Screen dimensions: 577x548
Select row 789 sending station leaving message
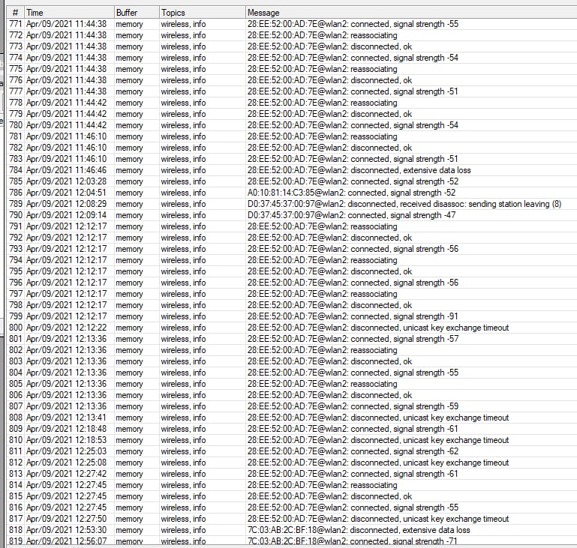point(404,204)
